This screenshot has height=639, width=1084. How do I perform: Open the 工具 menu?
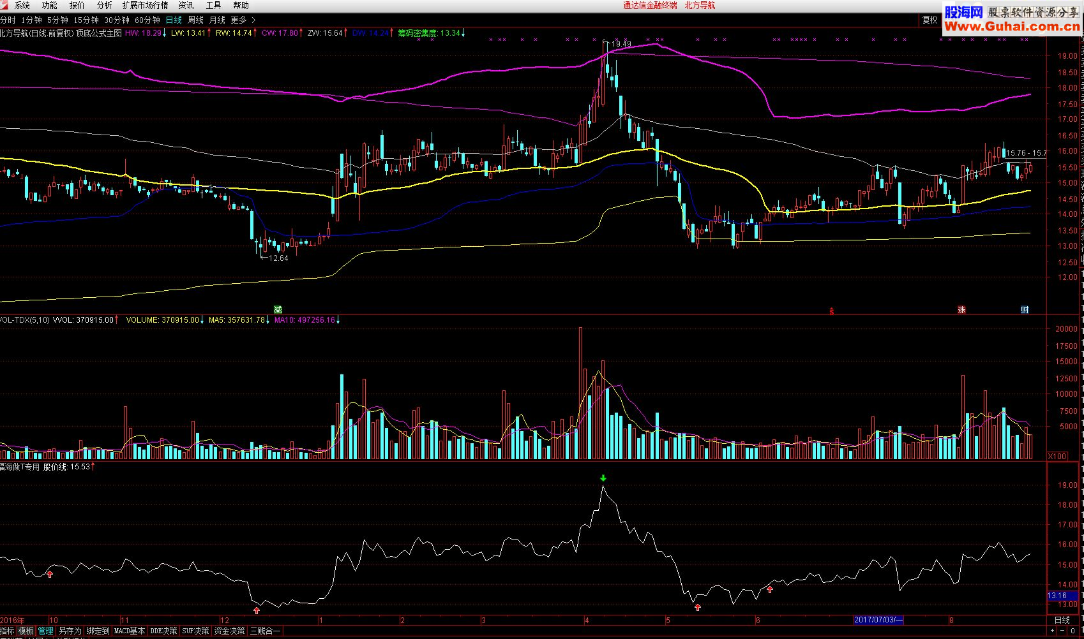213,5
